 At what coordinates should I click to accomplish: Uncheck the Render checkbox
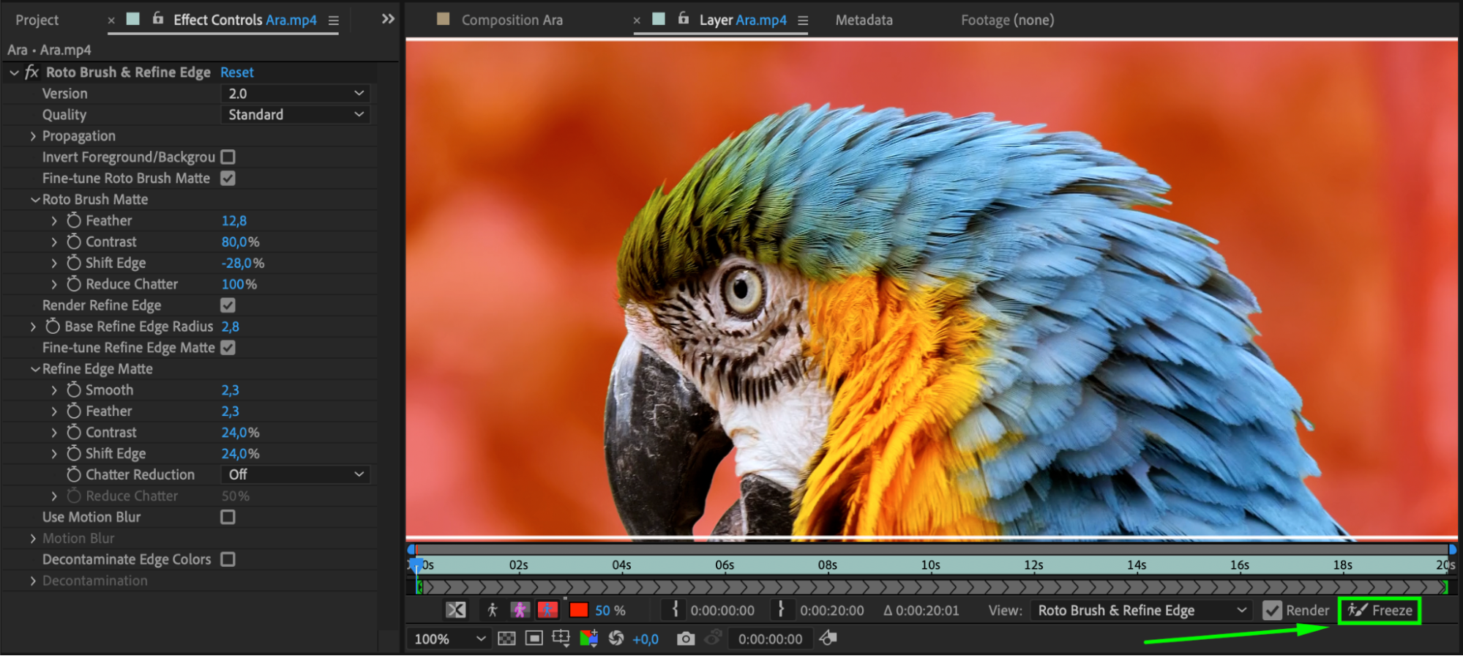click(1273, 610)
